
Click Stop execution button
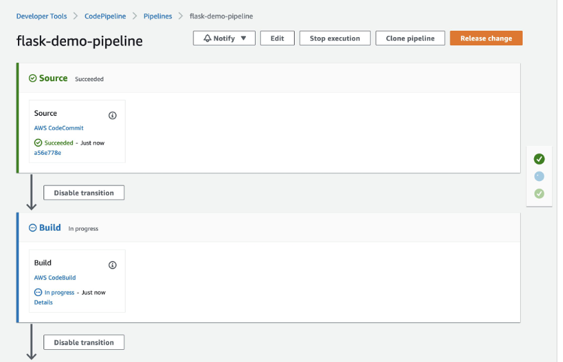[334, 38]
